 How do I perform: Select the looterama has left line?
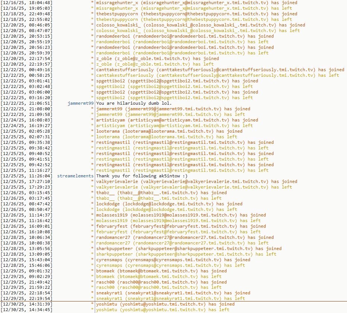166,137
